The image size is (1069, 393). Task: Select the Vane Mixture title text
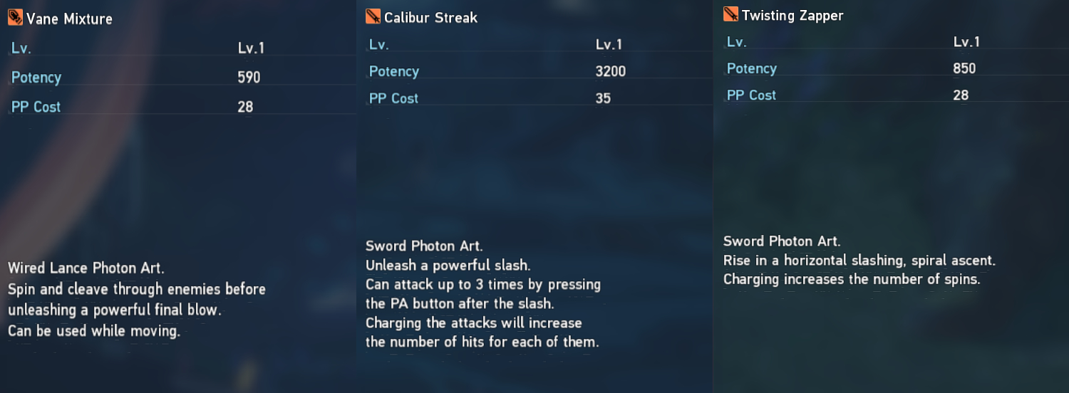tap(69, 19)
